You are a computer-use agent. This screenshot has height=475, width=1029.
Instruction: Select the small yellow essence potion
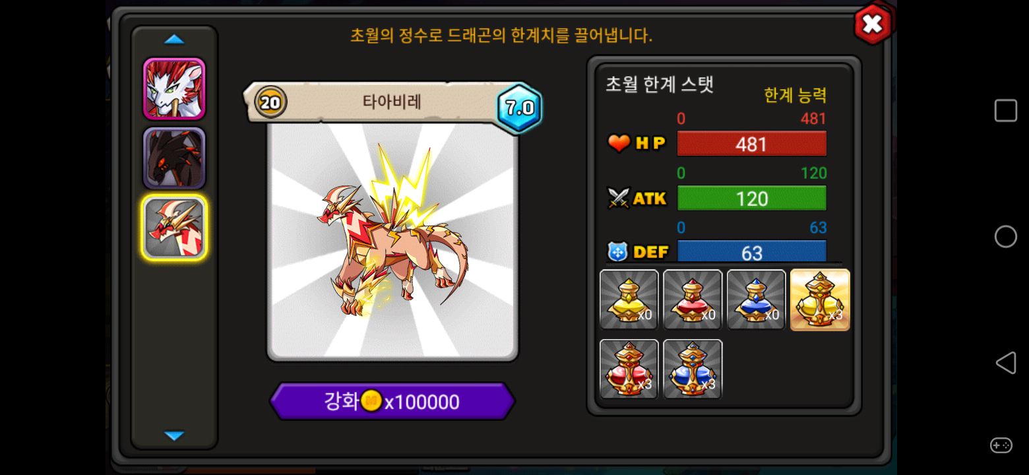pyautogui.click(x=629, y=300)
